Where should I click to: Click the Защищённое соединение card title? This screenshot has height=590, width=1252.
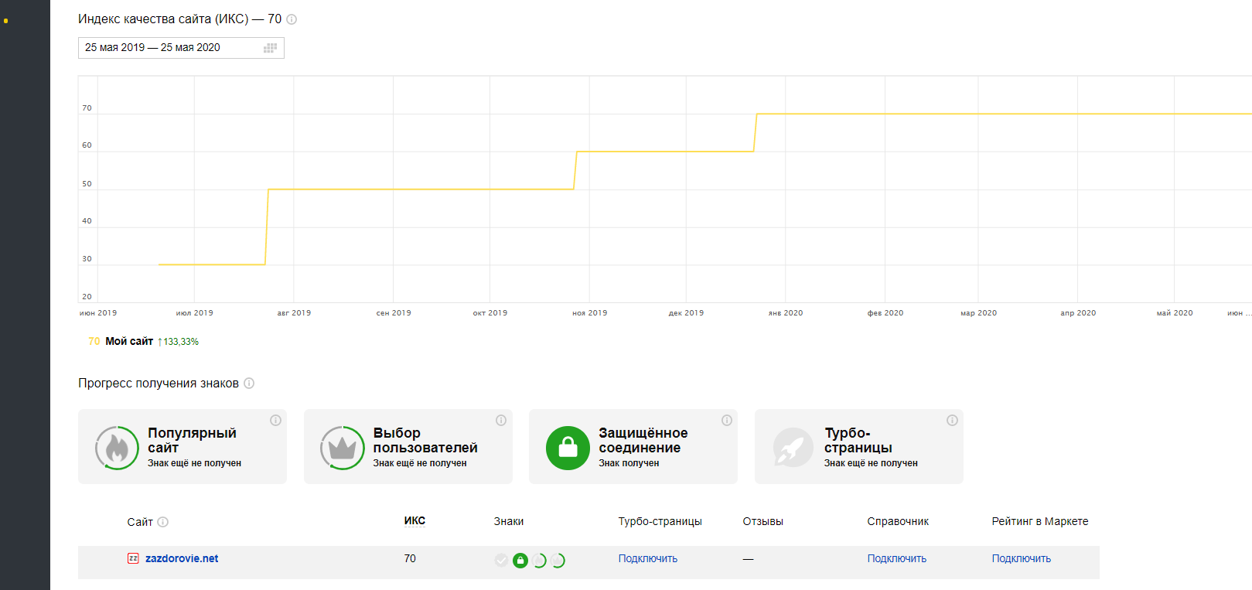pyautogui.click(x=643, y=440)
